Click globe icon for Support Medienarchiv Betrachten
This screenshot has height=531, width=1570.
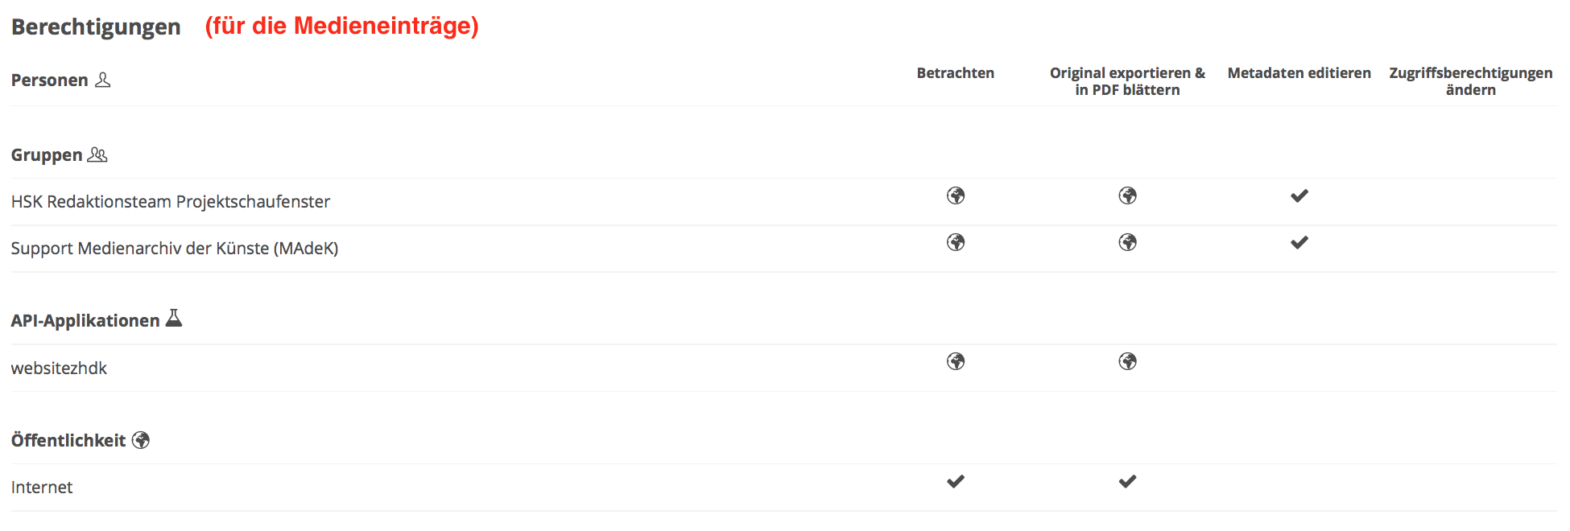(x=956, y=242)
